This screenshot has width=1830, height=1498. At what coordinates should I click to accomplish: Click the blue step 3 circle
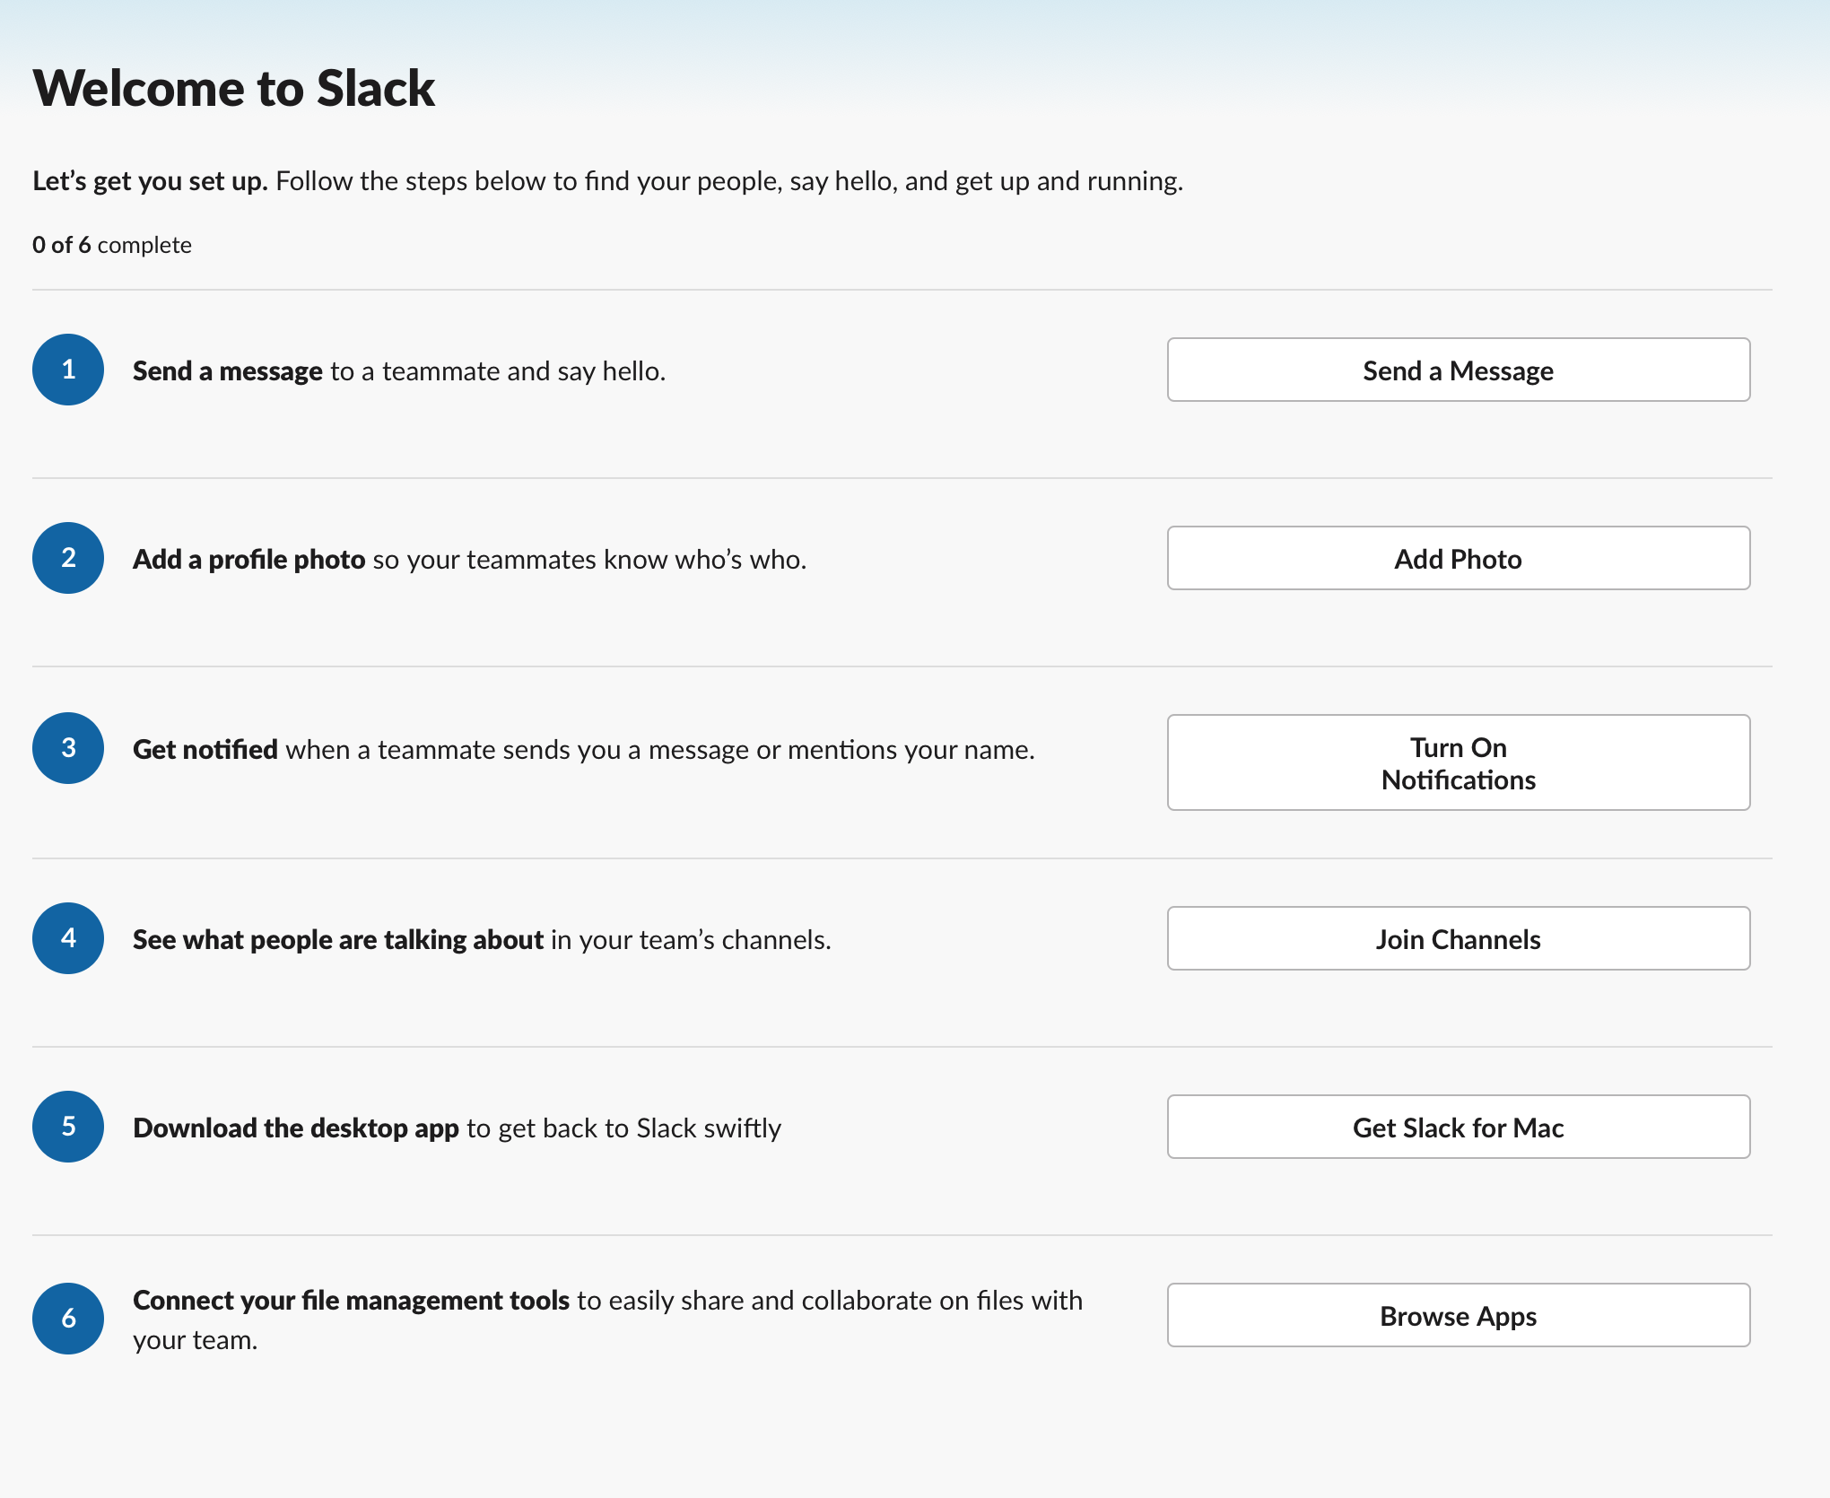point(68,748)
